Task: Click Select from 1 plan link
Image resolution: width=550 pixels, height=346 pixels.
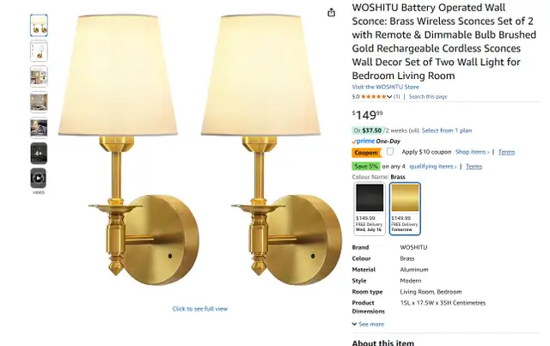Action: (x=447, y=131)
